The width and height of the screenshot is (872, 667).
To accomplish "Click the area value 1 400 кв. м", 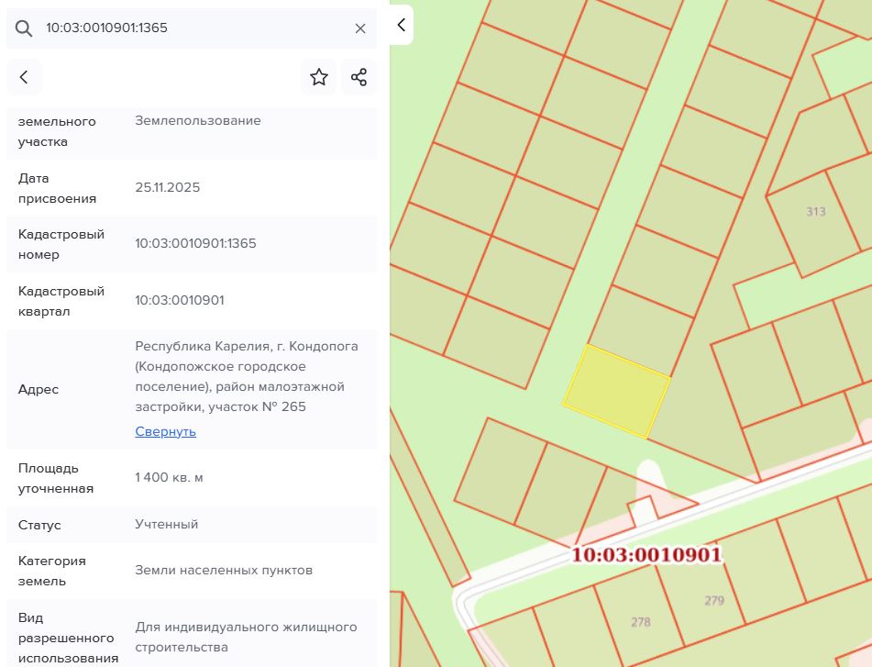I will (169, 477).
